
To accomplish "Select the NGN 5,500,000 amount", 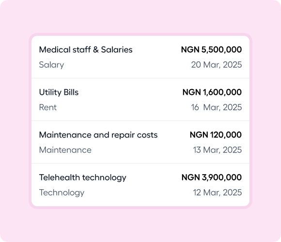I will click(211, 50).
